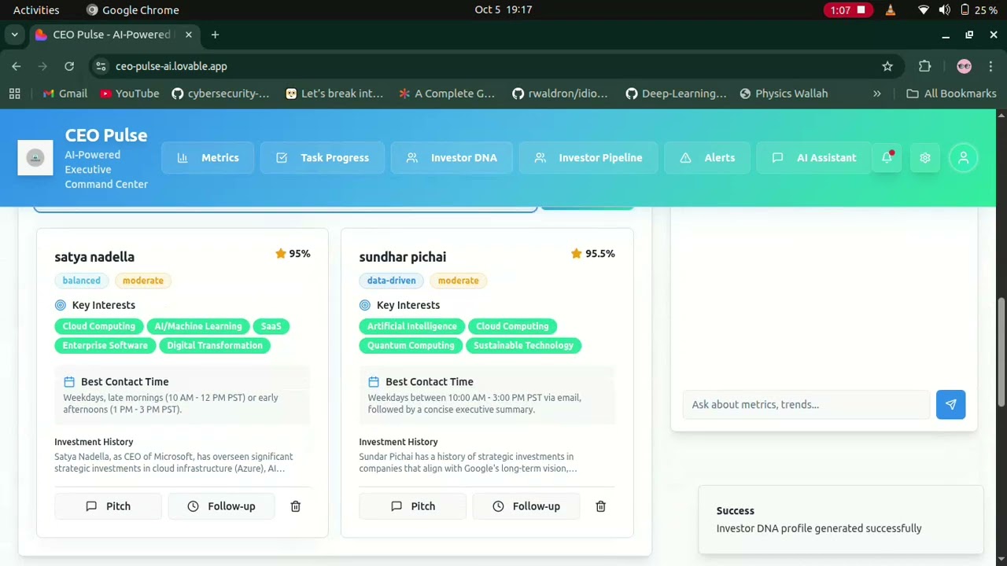
Task: Click the Activities overview button
Action: coord(36,10)
